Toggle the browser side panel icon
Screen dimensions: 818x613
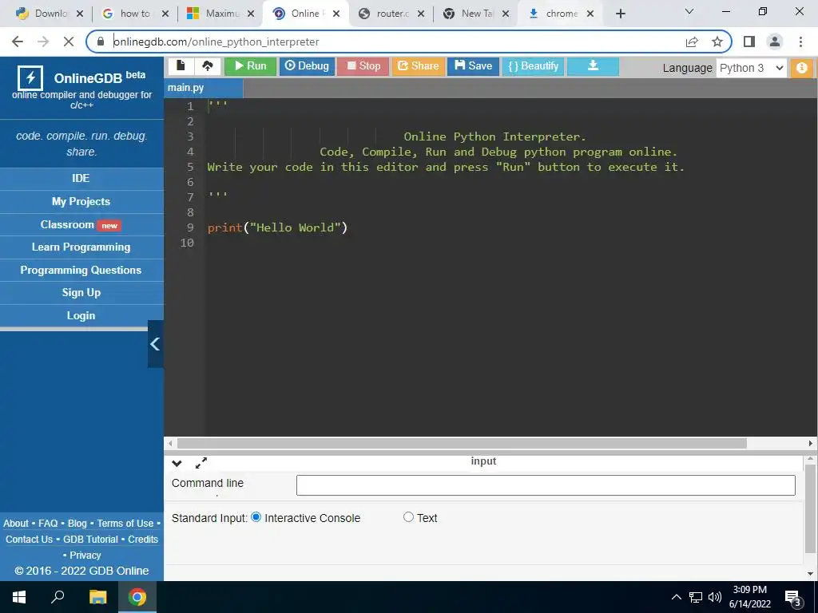pyautogui.click(x=749, y=42)
